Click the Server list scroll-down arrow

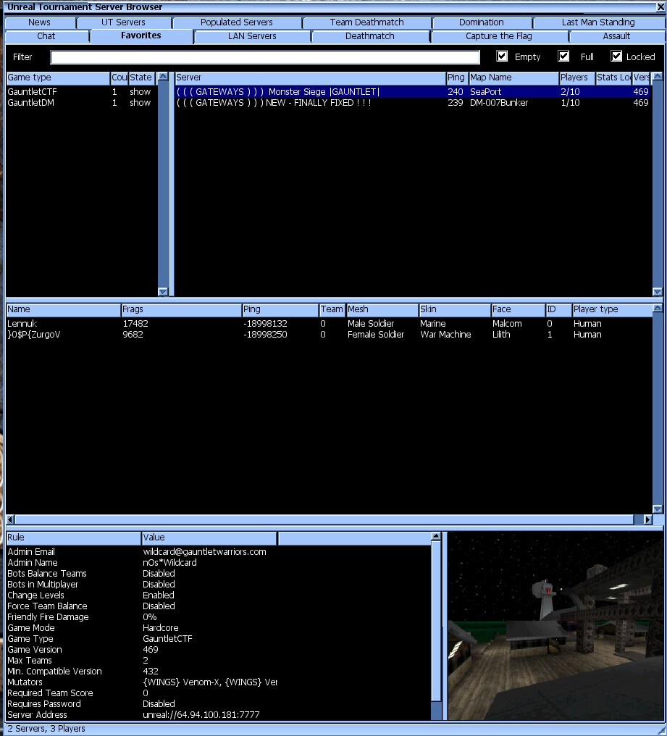(657, 291)
